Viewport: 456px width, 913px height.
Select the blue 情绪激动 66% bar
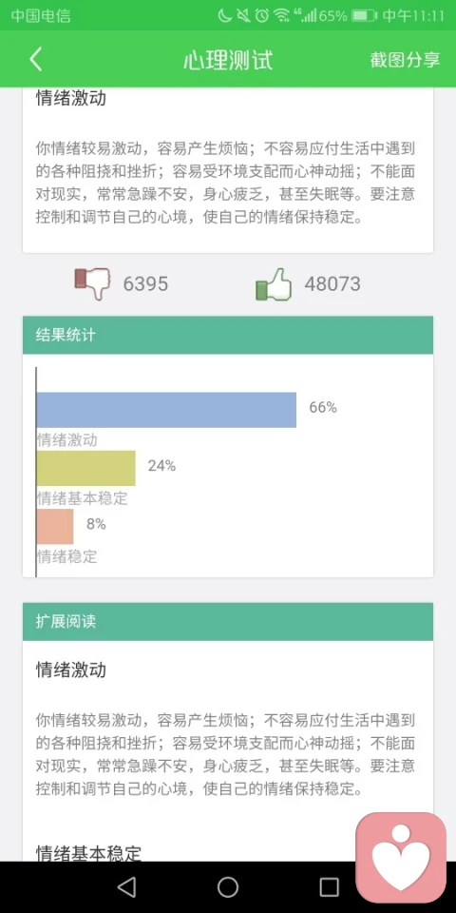coord(166,410)
